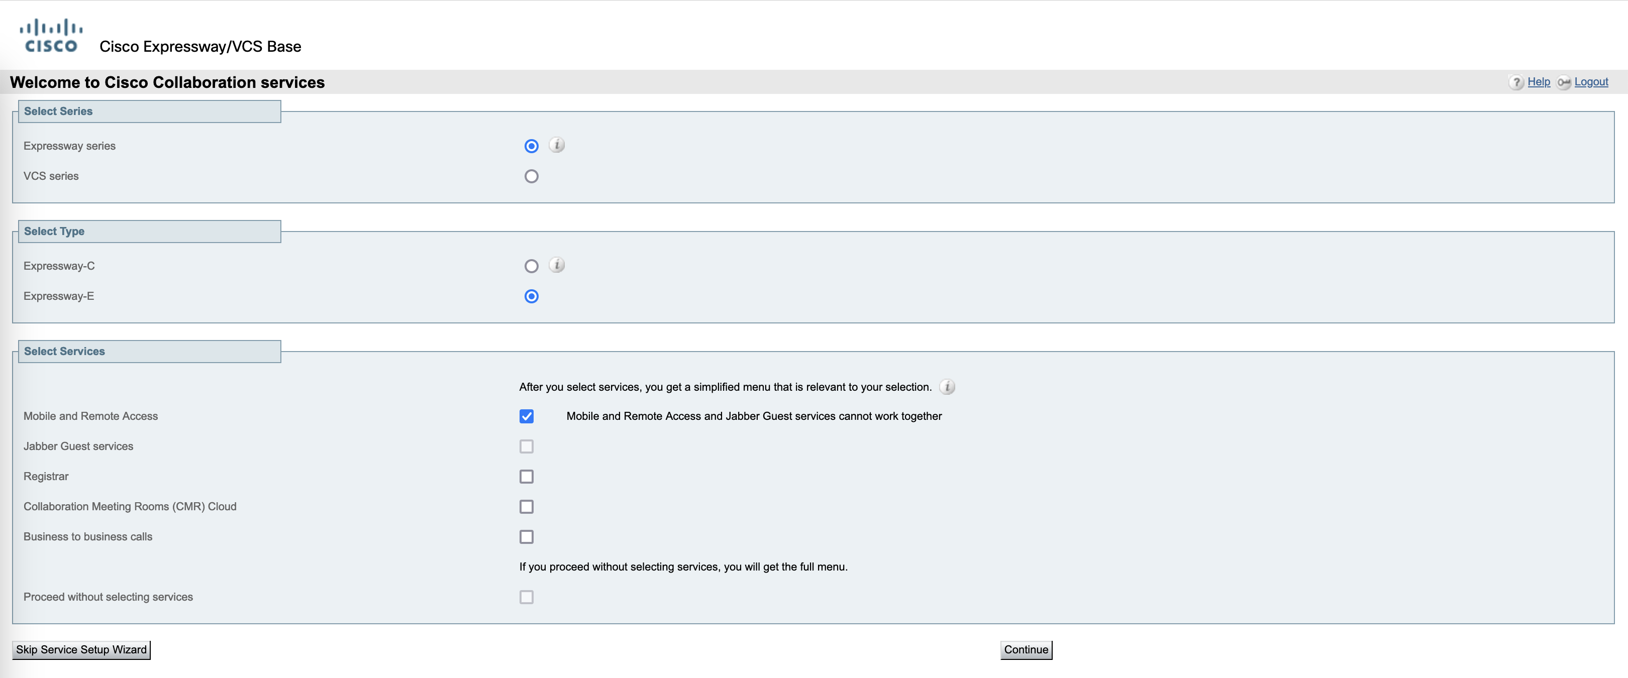Image resolution: width=1628 pixels, height=678 pixels.
Task: Enable the Registrar service checkbox
Action: pyautogui.click(x=526, y=477)
